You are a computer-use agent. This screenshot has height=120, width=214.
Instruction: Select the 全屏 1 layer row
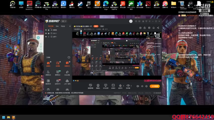(58, 37)
